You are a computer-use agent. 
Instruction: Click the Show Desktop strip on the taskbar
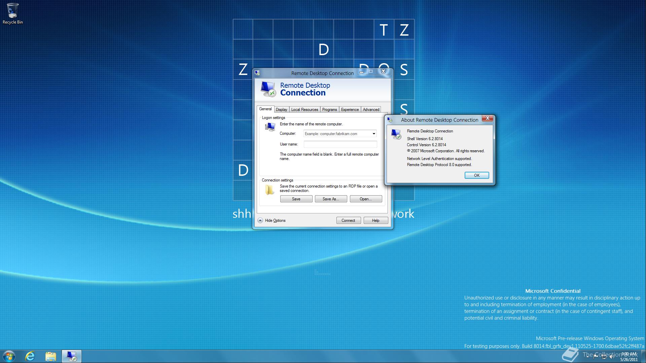click(x=643, y=356)
